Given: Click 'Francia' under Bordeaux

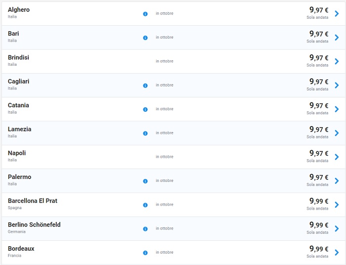Looking at the screenshot, I should (14, 256).
